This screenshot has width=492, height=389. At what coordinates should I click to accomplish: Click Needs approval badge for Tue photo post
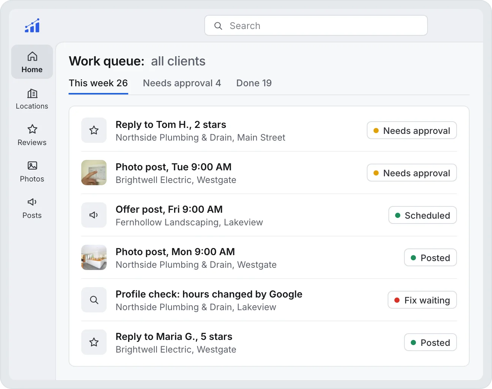coord(412,173)
